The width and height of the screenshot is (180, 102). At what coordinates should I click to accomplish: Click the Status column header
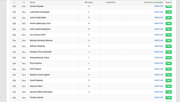click(169, 2)
